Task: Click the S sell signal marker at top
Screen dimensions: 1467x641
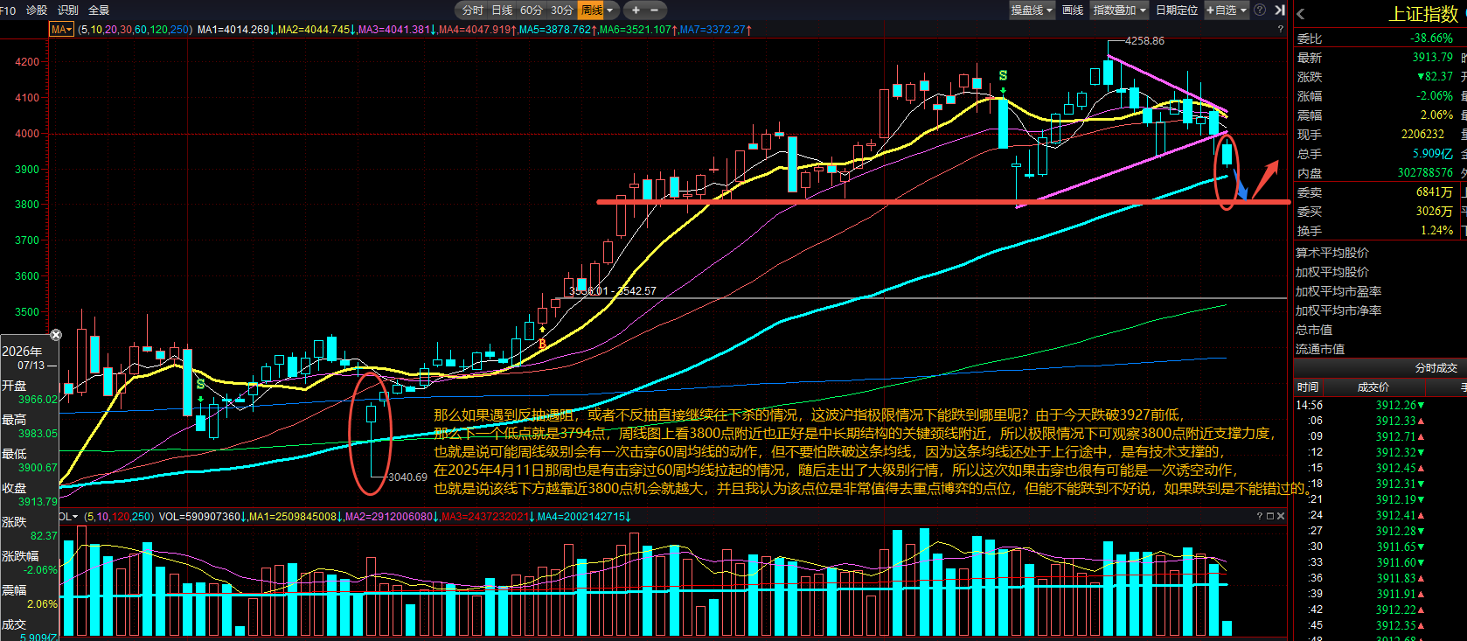Action: 1003,76
